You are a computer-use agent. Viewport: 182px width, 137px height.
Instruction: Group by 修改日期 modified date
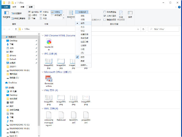tap(83, 38)
